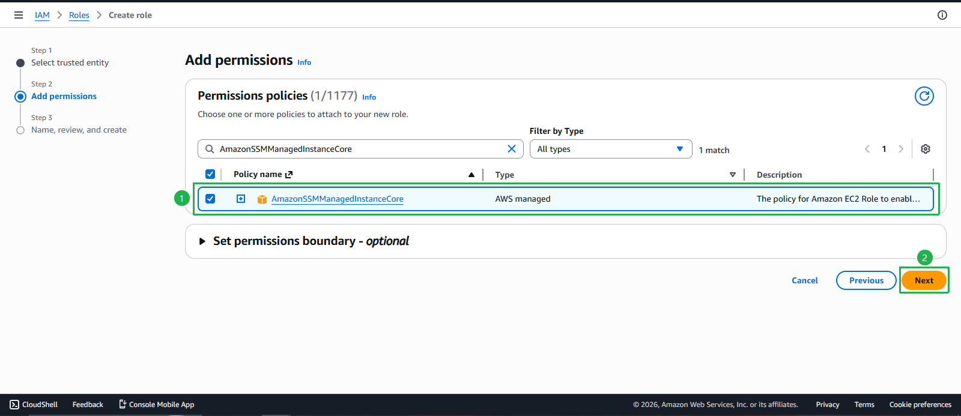This screenshot has height=416, width=961.
Task: Open the info panel icon at top right
Action: (x=942, y=15)
